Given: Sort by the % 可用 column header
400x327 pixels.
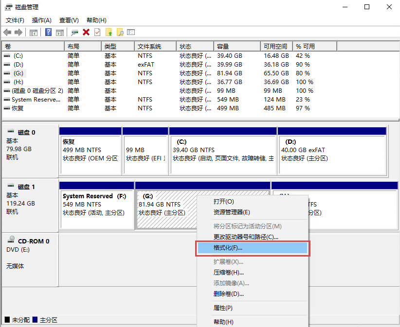Looking at the screenshot, I should (315, 46).
